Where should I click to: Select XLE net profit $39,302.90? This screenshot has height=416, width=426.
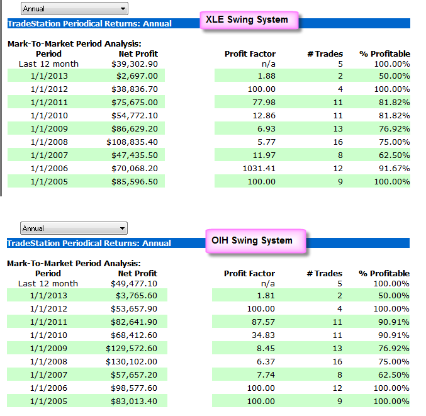(x=135, y=64)
